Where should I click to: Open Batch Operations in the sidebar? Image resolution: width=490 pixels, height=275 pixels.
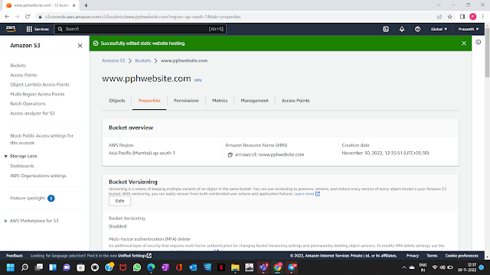[28, 104]
